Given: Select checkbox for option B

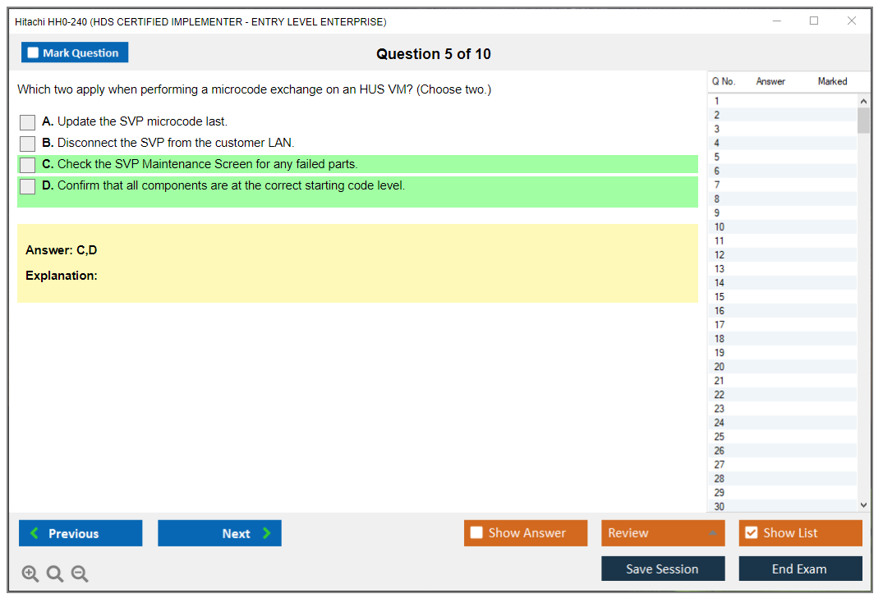Looking at the screenshot, I should click(28, 144).
